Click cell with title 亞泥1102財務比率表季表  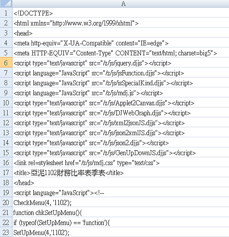(120, 172)
